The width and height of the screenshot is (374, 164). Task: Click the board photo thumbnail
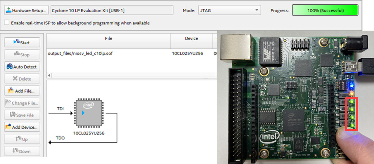click(x=296, y=97)
